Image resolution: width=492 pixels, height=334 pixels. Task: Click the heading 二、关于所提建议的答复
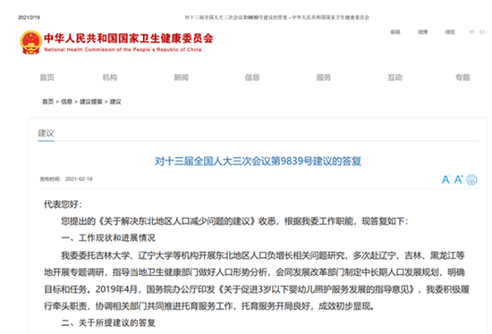108,322
